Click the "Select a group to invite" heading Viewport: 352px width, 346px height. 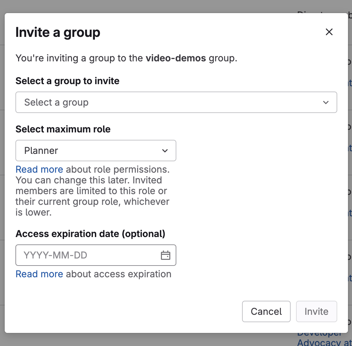67,81
